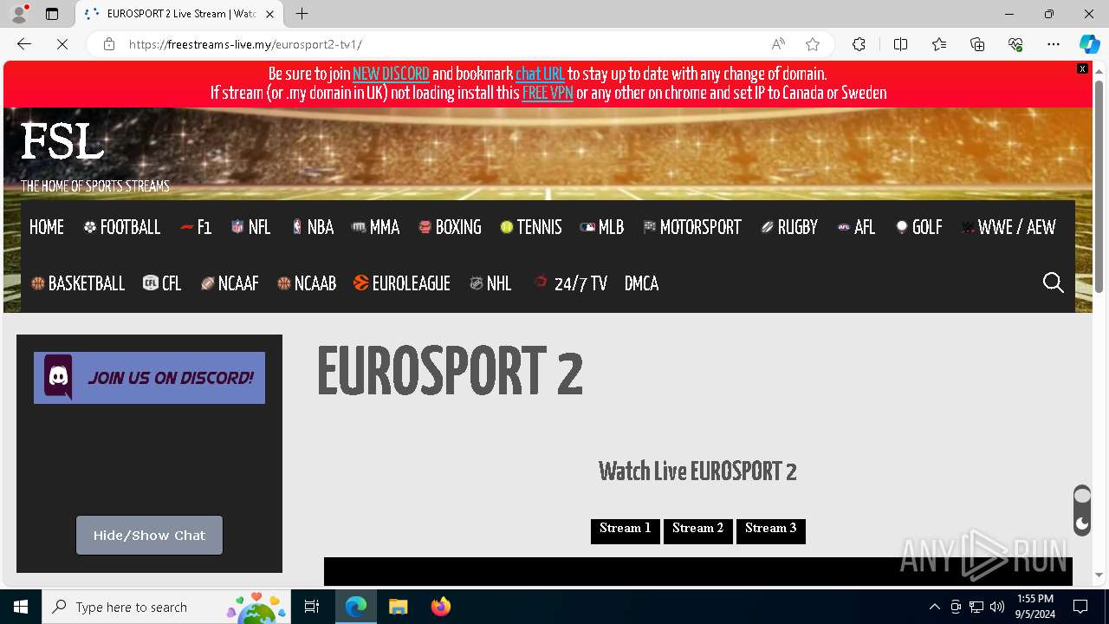Go to HOME menu item
This screenshot has height=624, width=1109.
(x=47, y=227)
